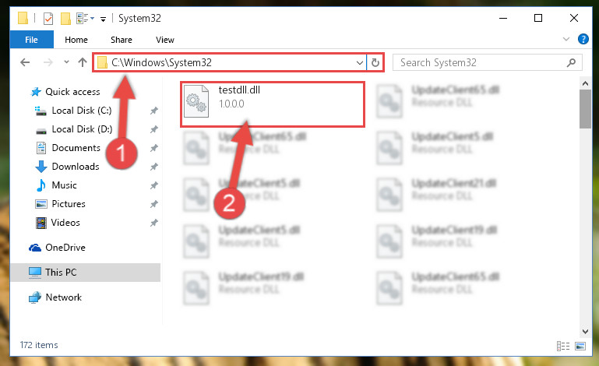
Task: Unpin Downloads from Quick access
Action: pyautogui.click(x=154, y=167)
